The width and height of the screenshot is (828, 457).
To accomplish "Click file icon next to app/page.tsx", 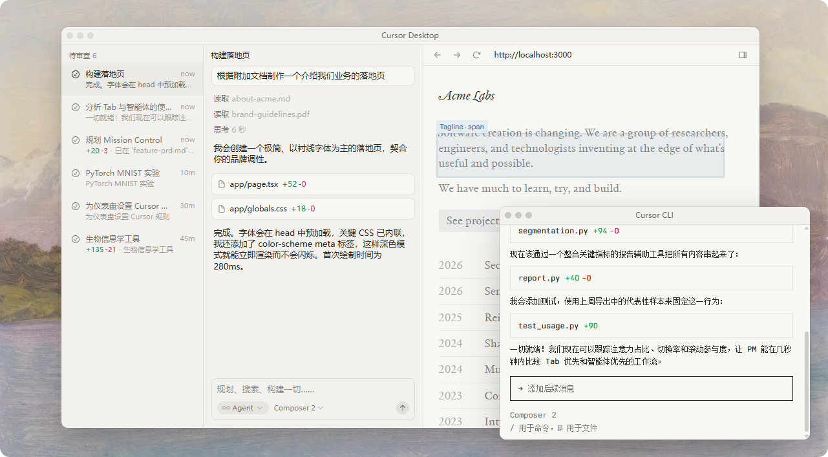I will tap(222, 184).
